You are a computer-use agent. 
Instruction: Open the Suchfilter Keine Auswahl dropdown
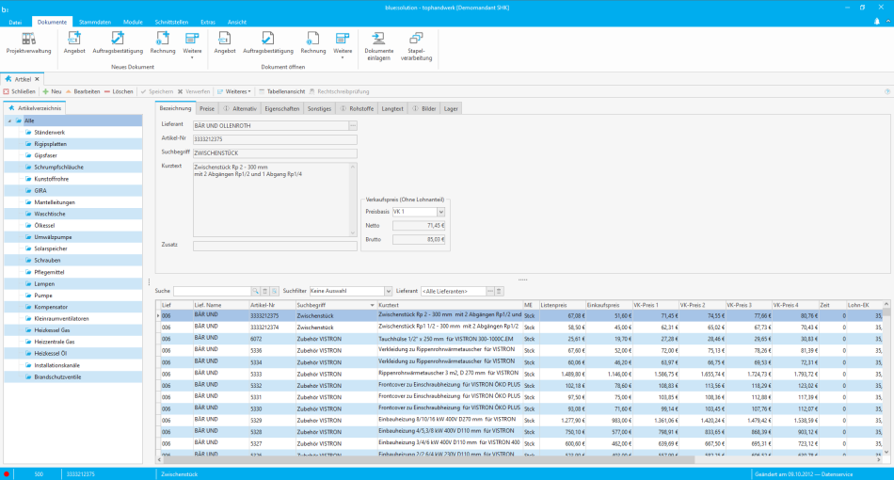coord(388,292)
